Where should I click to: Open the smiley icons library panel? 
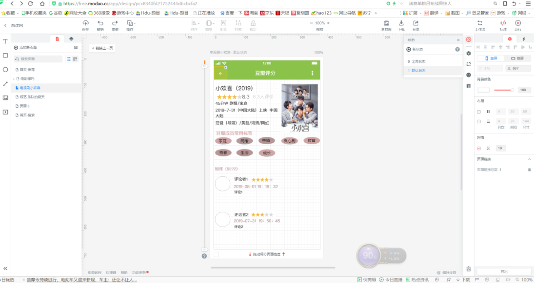click(469, 75)
